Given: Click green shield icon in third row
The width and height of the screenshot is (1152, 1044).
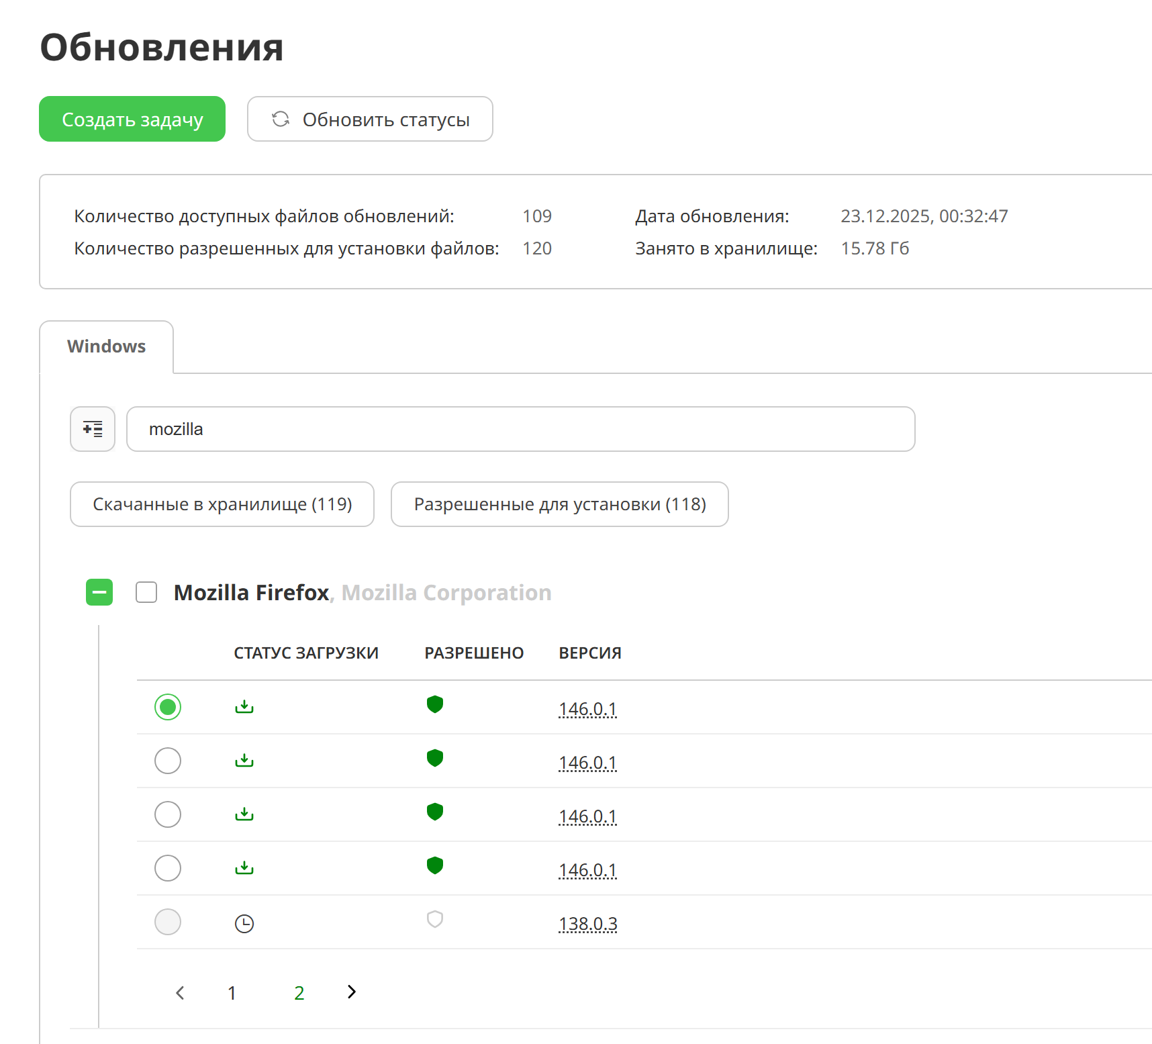Looking at the screenshot, I should pos(435,812).
